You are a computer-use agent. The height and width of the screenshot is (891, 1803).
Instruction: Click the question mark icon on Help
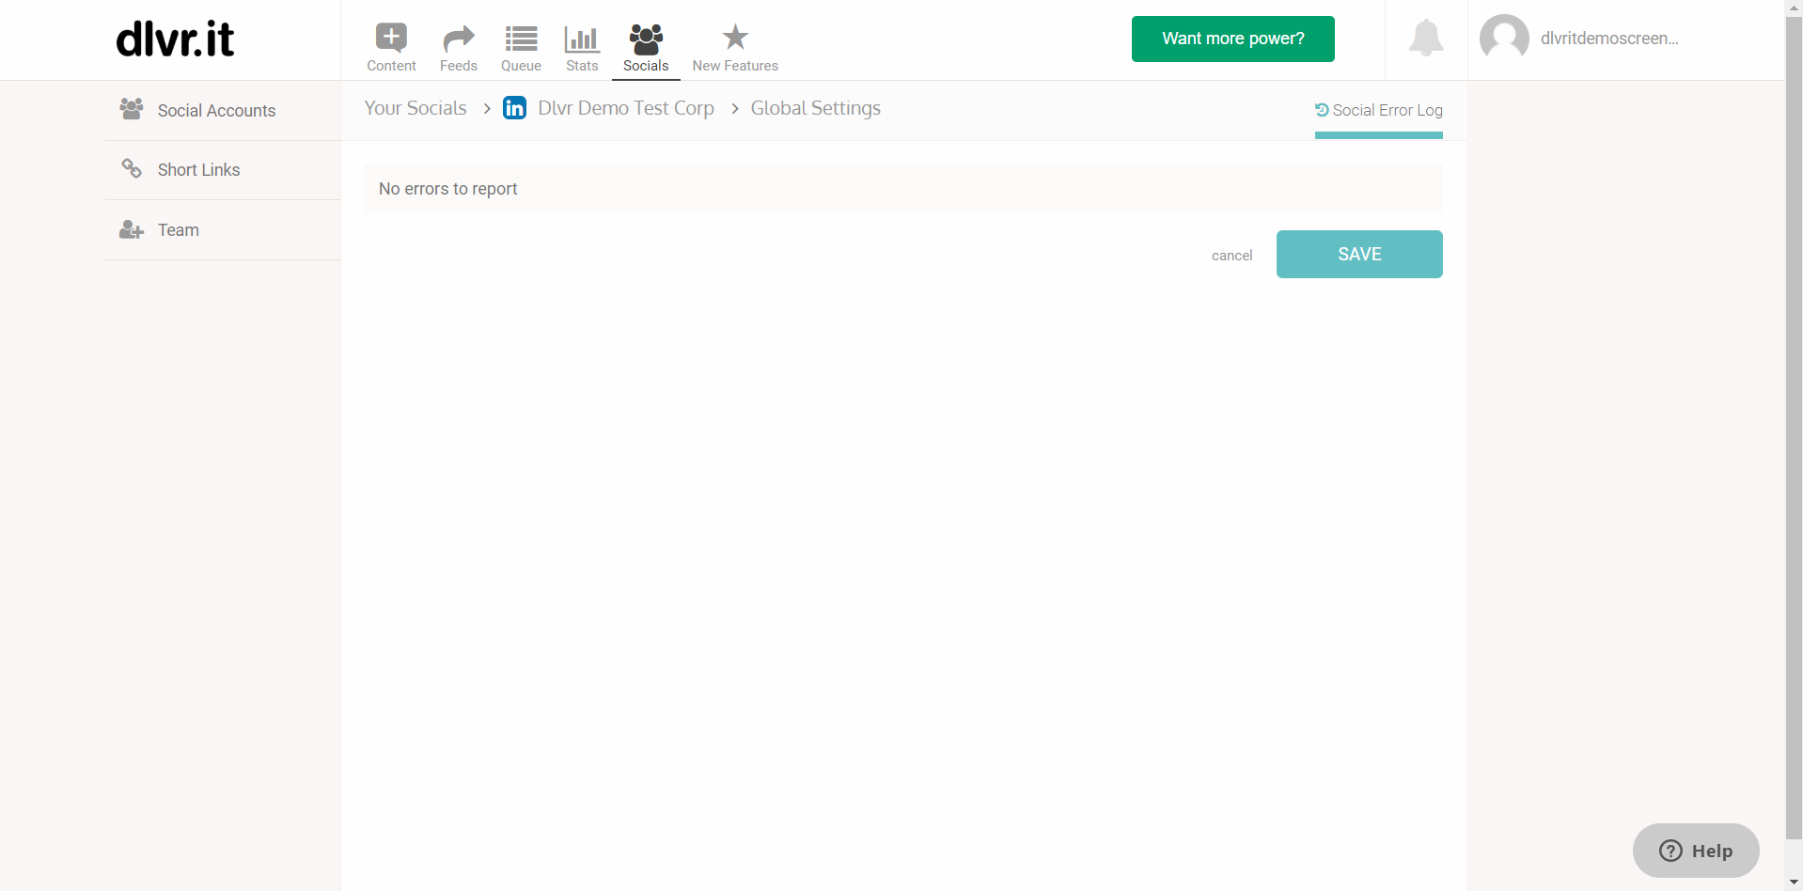point(1670,851)
